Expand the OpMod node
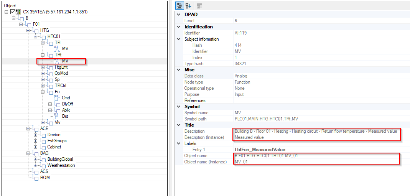Viewport: 410px width, 196px height. (x=43, y=73)
